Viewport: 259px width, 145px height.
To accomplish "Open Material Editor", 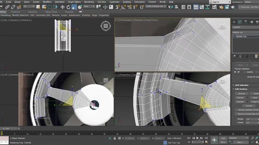I will 214,7.
